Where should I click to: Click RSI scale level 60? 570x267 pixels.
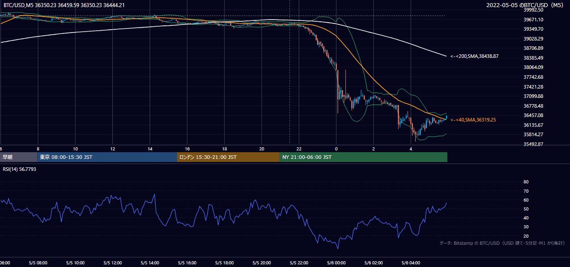526,200
